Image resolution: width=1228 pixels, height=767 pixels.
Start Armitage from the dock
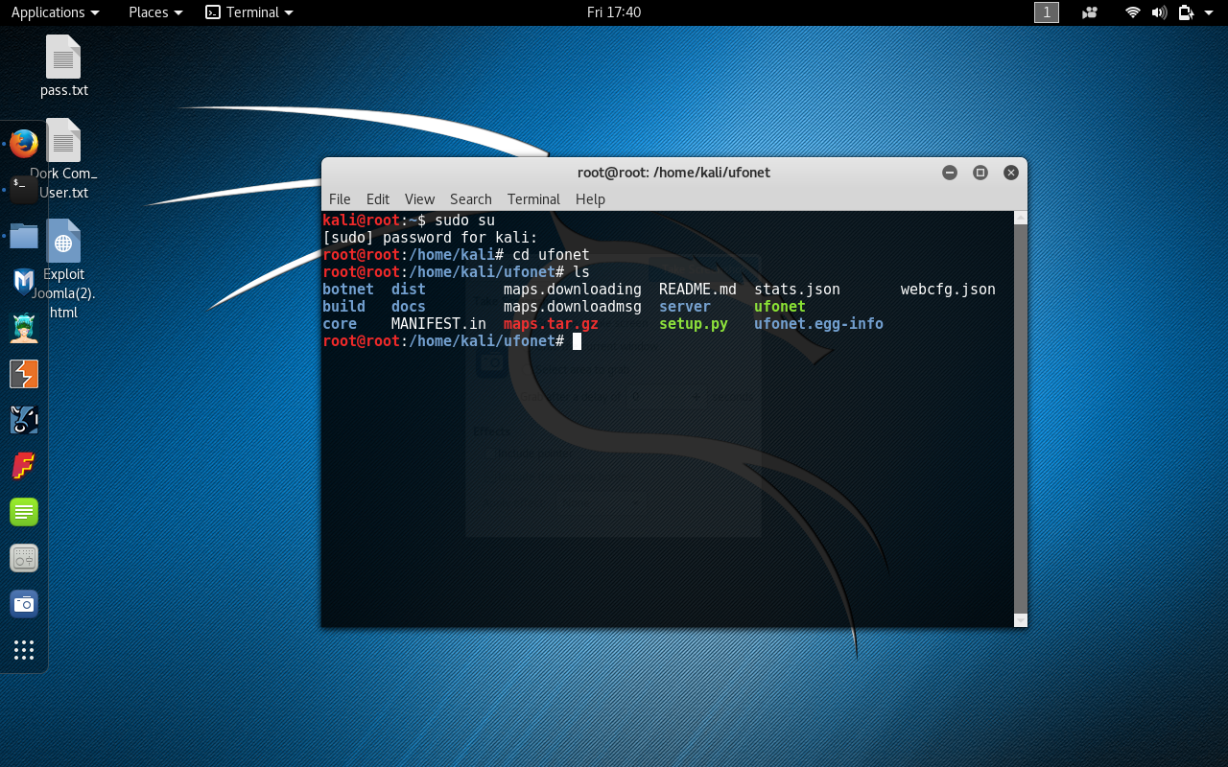[24, 327]
